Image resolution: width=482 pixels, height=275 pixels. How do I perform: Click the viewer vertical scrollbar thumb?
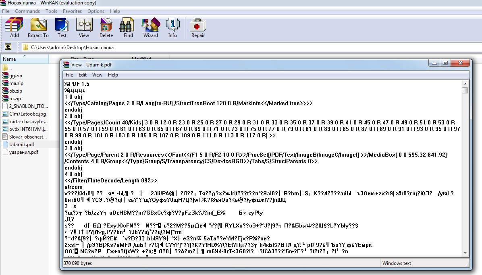465,90
